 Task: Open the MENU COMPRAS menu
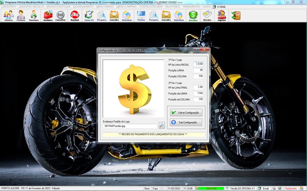coord(127,6)
